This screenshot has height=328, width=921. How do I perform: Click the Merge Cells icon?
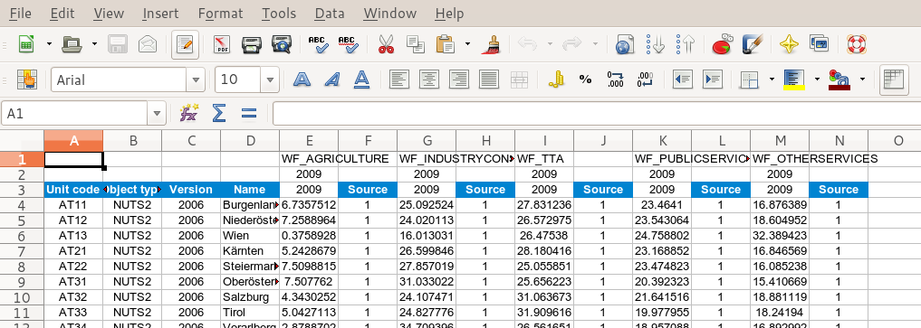pos(519,80)
